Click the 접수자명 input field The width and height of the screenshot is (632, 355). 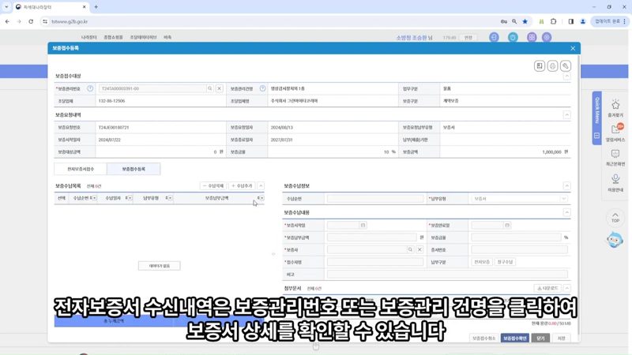pos(375,262)
